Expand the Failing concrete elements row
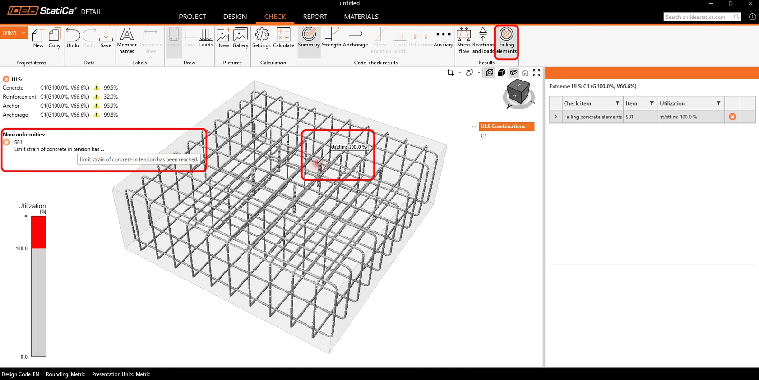 [x=556, y=117]
